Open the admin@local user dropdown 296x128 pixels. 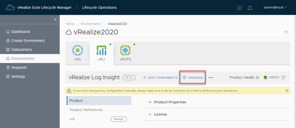click(x=275, y=8)
